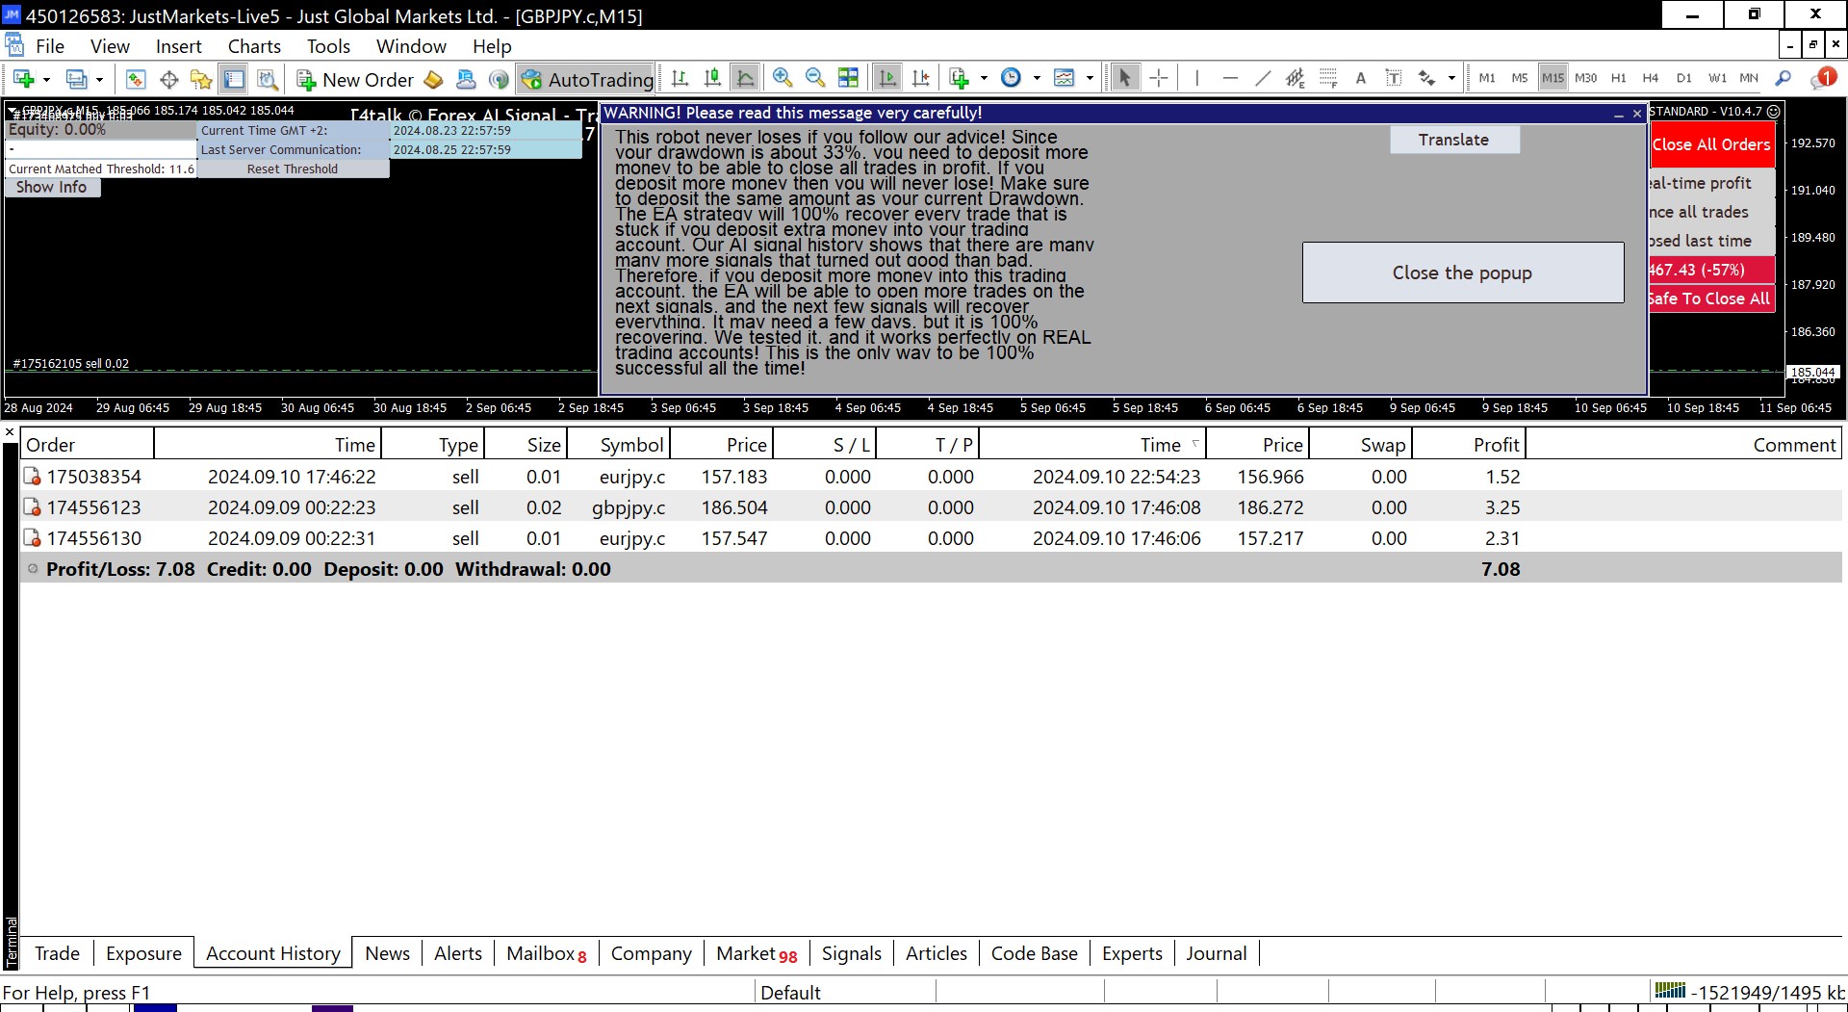Draw a horizontal line
Screen dimensions: 1848x1012
tap(1230, 79)
